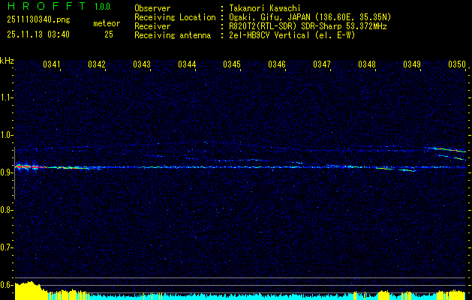472x300 pixels.
Task: Click the 0341 time marker
Action: click(x=52, y=65)
